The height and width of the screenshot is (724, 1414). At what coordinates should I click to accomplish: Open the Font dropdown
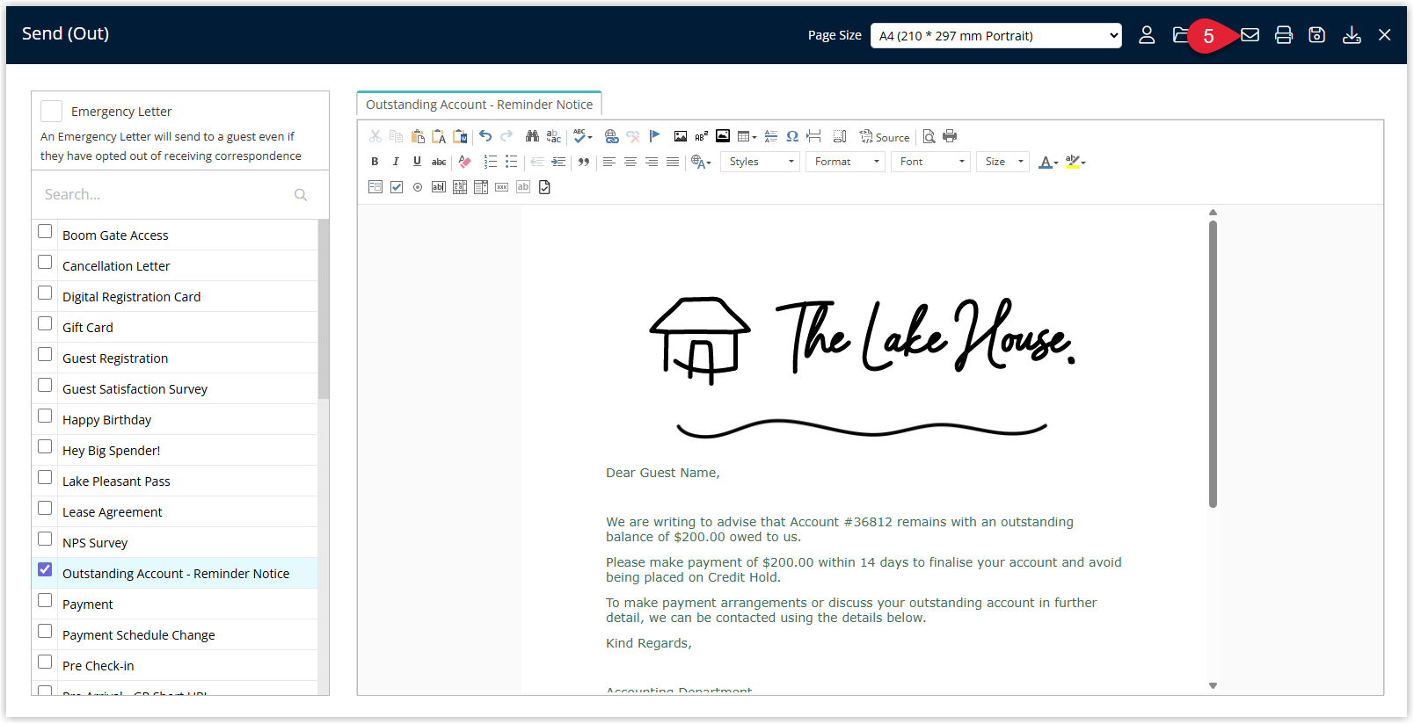[x=931, y=162]
